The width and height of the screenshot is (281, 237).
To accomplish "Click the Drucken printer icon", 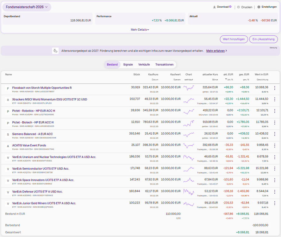I will pyautogui.click(x=239, y=7).
